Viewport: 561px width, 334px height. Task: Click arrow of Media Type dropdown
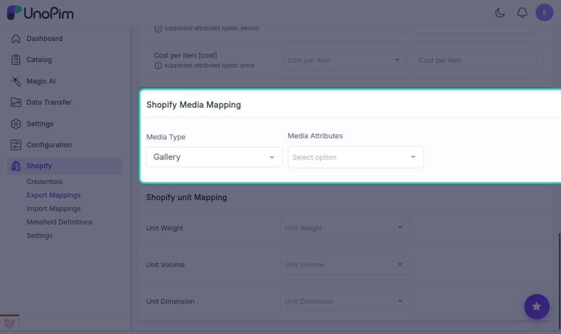(x=272, y=158)
